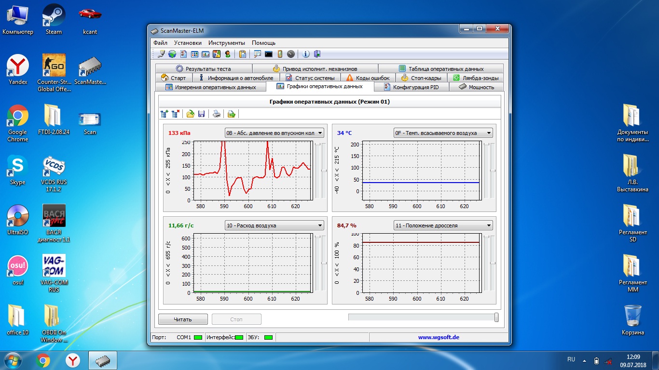
Task: Click the black terminal console toolbar icon
Action: 269,54
